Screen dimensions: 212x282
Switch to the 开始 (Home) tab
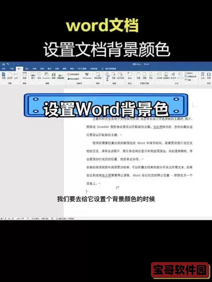[12, 68]
